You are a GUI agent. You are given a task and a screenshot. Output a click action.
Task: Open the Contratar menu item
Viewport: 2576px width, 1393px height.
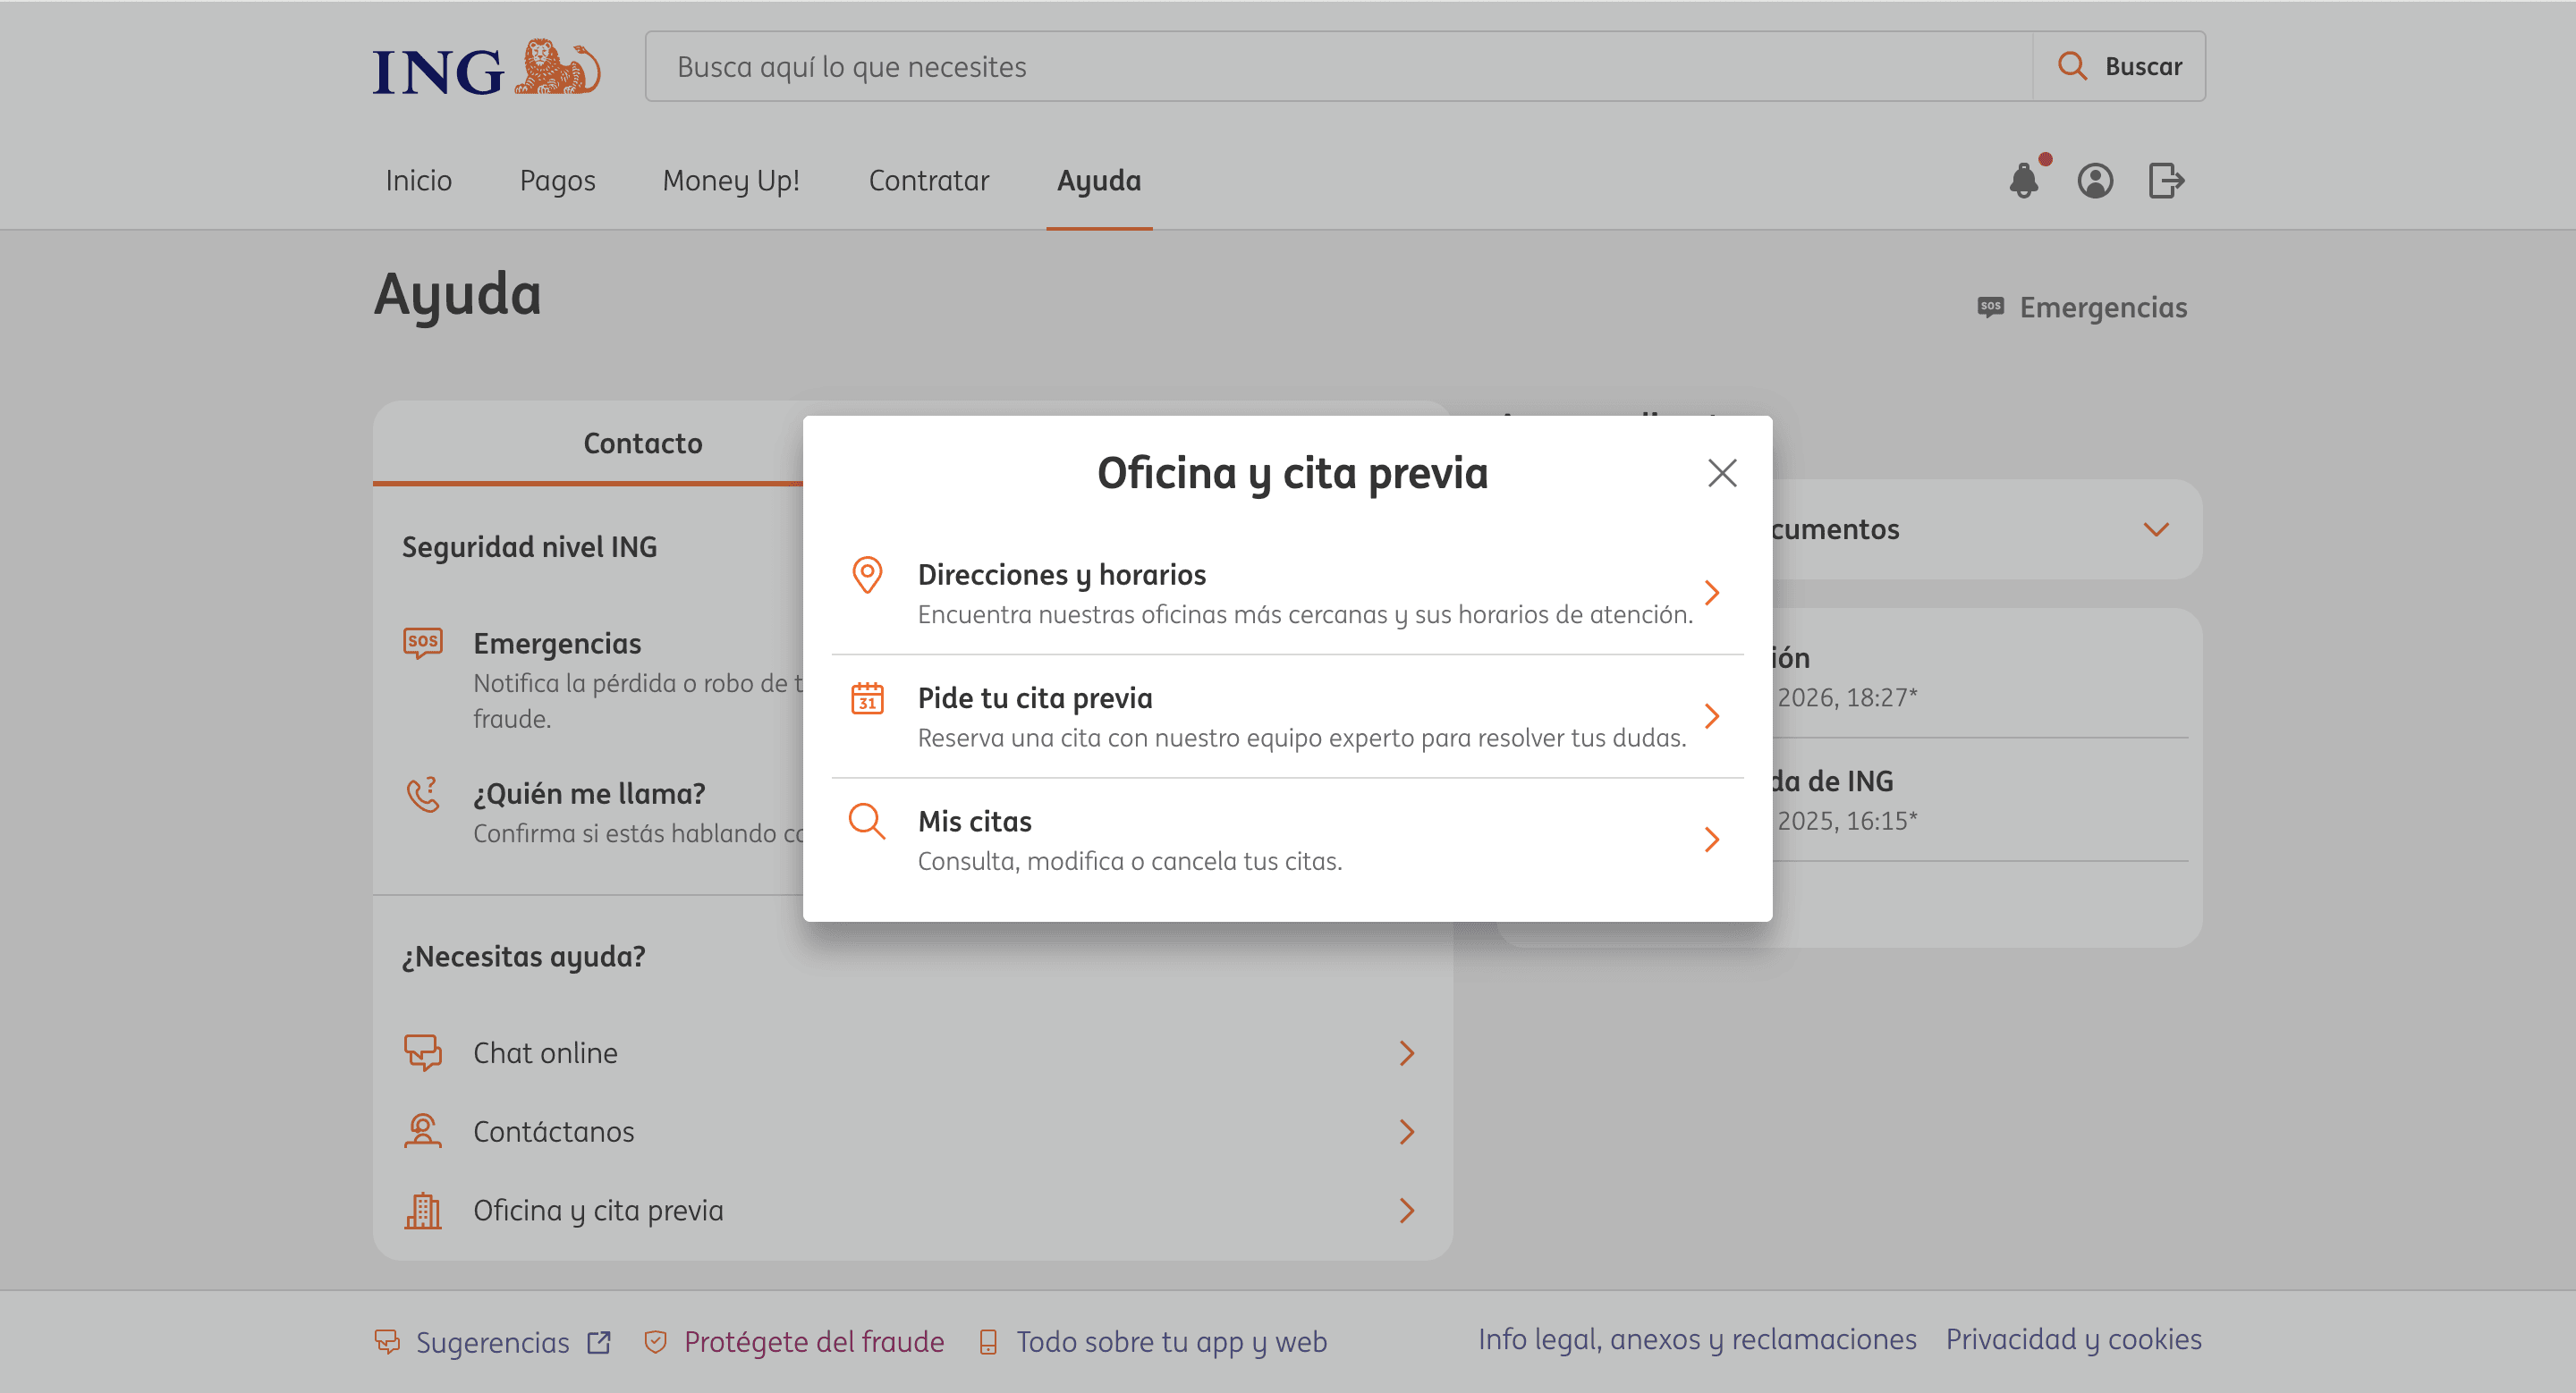(928, 181)
